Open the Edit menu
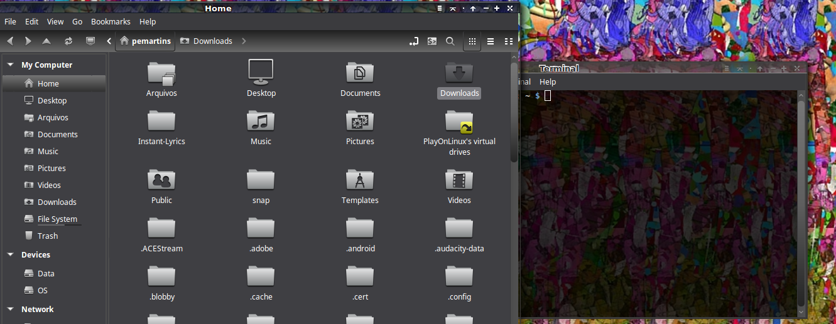Viewport: 836px width, 324px height. click(31, 21)
